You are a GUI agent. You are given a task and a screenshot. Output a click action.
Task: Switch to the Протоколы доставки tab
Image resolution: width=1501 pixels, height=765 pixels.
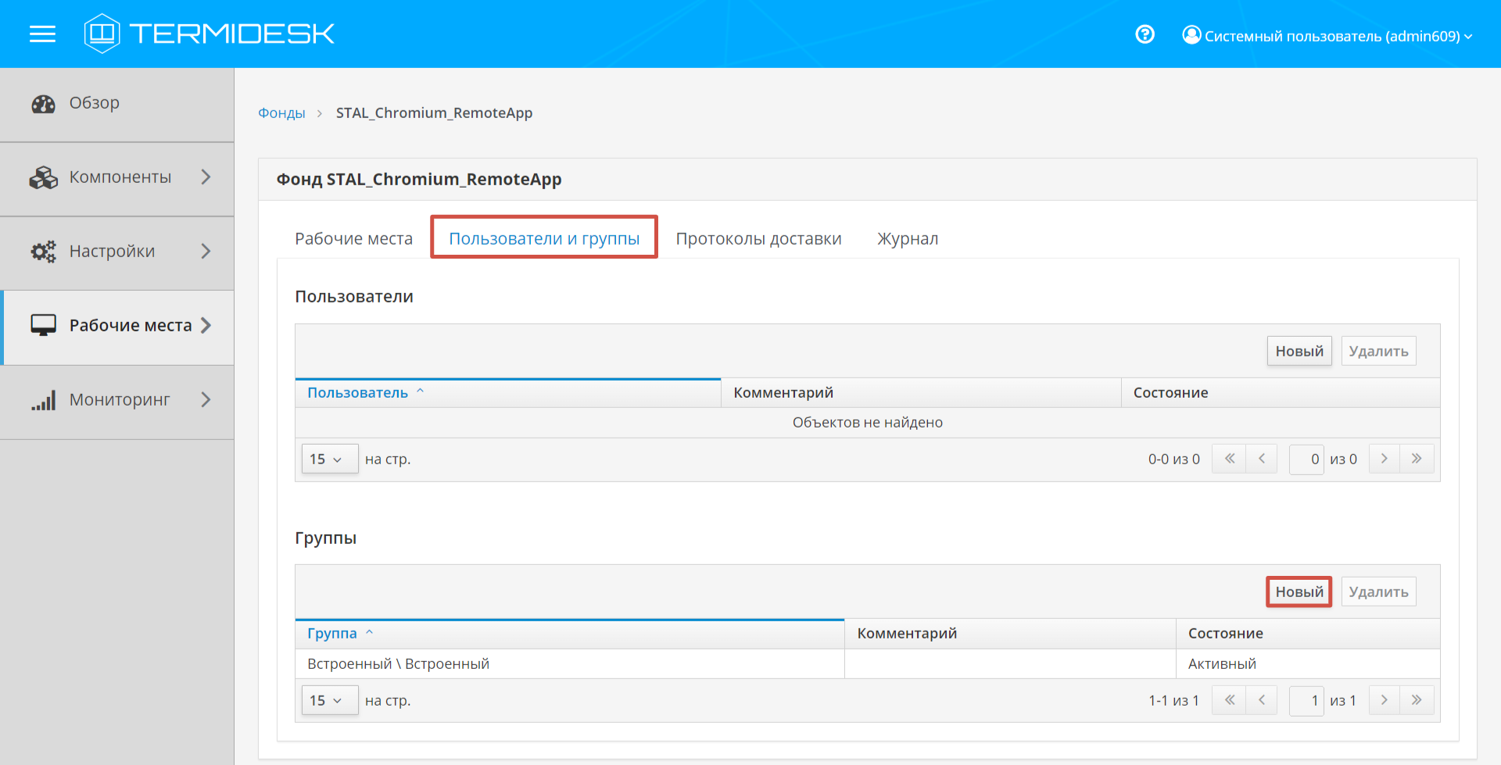pyautogui.click(x=758, y=238)
